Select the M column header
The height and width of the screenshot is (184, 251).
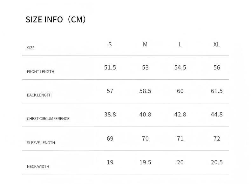(x=145, y=44)
